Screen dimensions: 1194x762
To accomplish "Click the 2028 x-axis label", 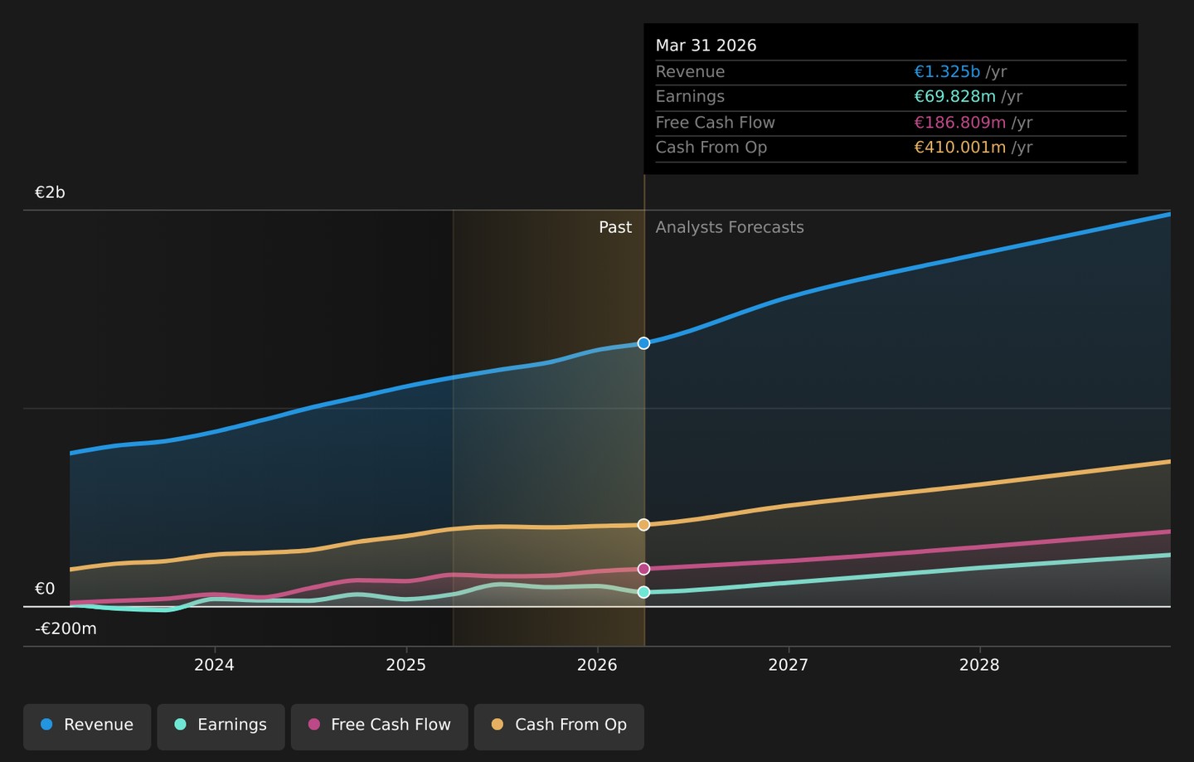I will click(x=979, y=665).
